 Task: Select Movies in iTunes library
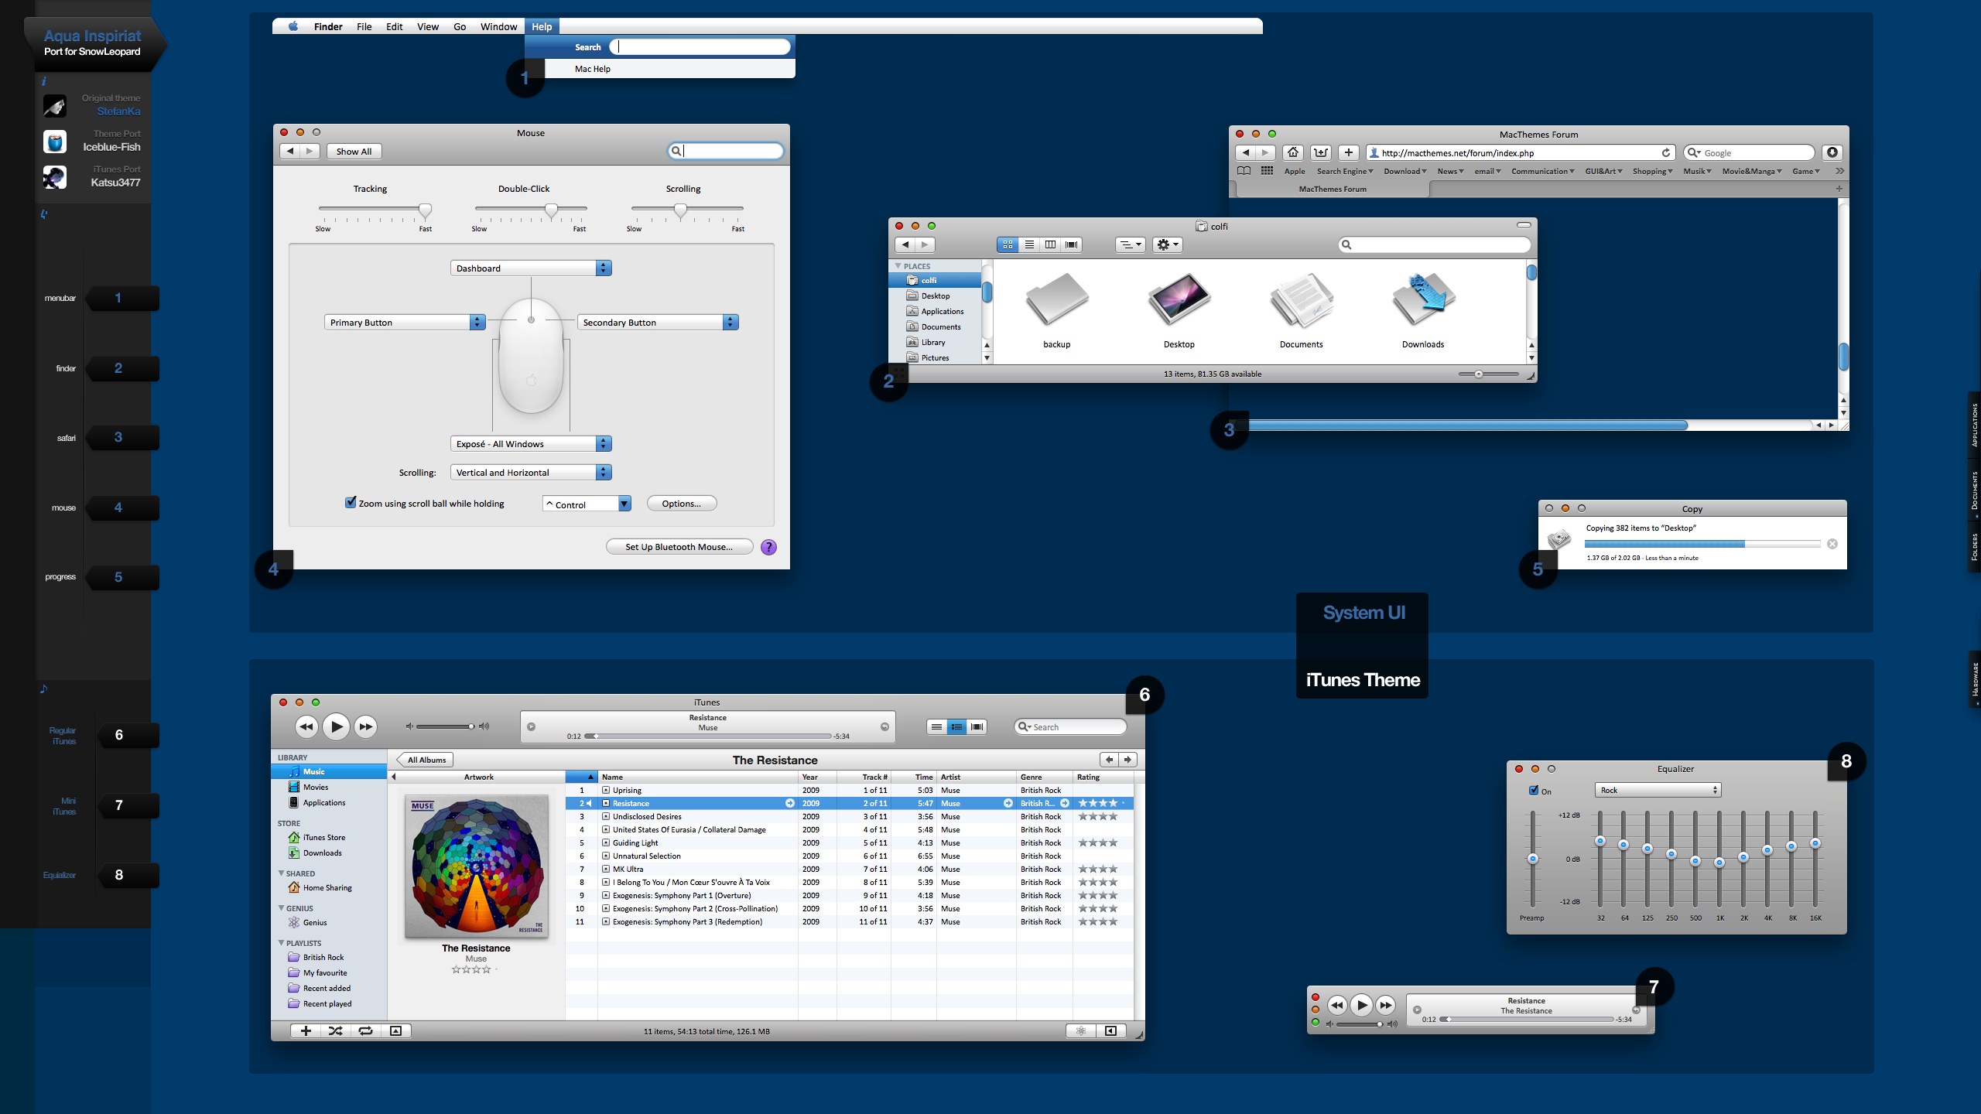click(315, 787)
